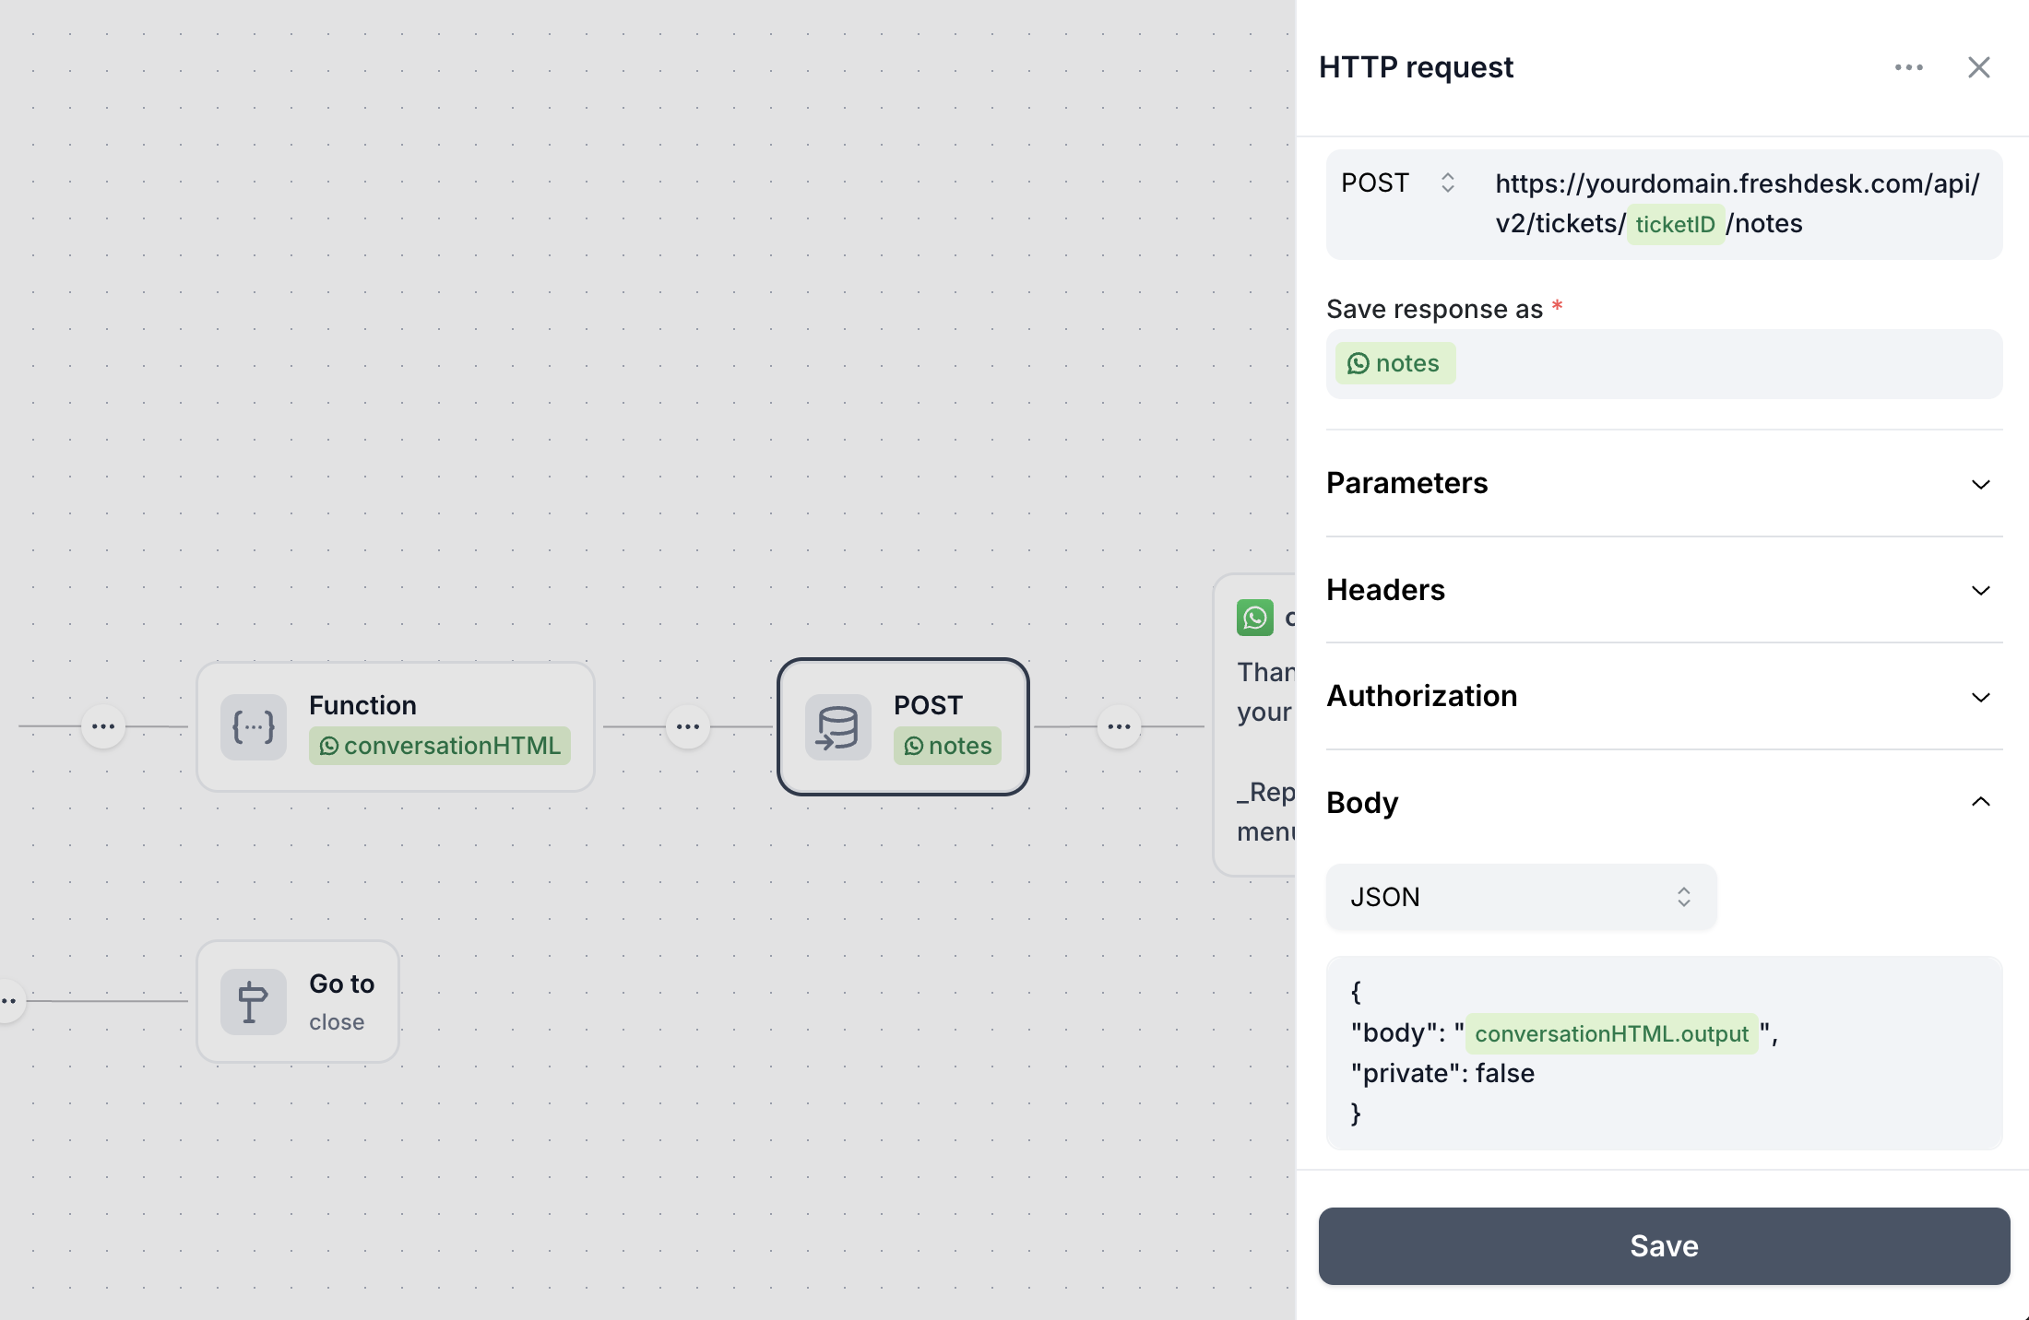Click the WhatsApp icon on the notes chip
This screenshot has width=2029, height=1320.
[914, 747]
